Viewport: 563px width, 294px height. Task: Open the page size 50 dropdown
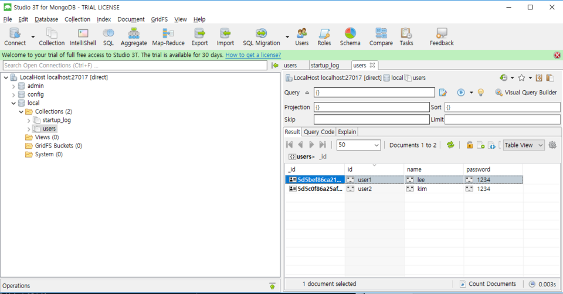tap(377, 145)
